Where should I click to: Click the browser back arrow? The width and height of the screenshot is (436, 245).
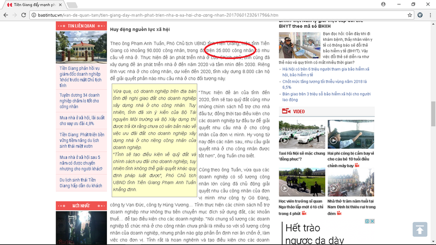click(x=6, y=15)
